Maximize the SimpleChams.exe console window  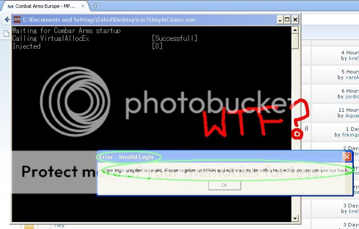pos(287,20)
